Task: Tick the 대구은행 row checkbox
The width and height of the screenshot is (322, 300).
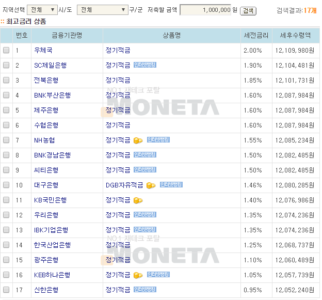Action: (6, 185)
